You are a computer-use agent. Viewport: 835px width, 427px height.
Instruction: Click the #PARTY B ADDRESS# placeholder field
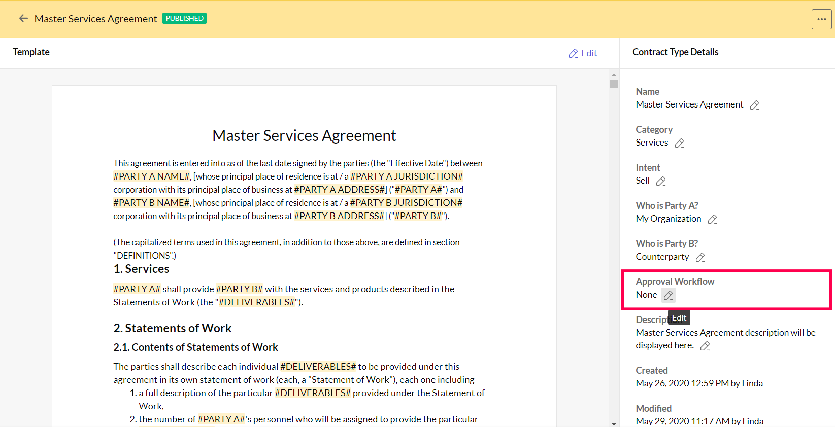pos(340,216)
